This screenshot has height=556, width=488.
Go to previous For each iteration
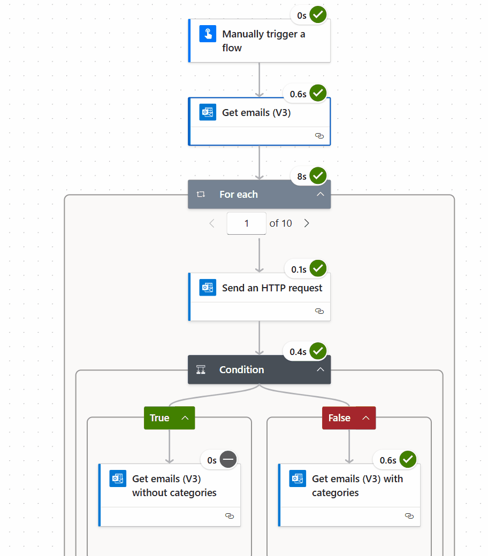212,223
